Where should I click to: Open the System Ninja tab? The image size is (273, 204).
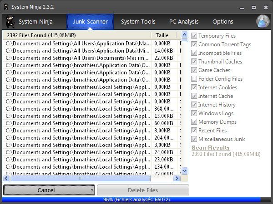(x=35, y=22)
